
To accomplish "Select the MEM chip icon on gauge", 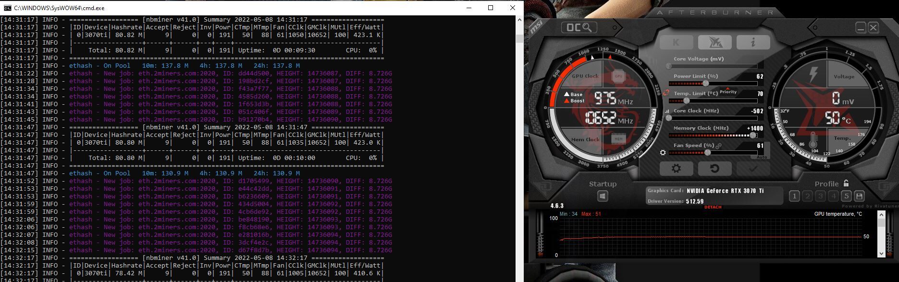I will coord(618,139).
